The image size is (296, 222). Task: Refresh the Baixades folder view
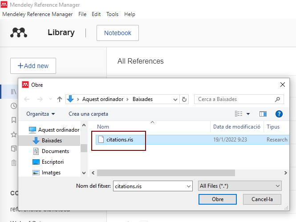click(x=184, y=99)
